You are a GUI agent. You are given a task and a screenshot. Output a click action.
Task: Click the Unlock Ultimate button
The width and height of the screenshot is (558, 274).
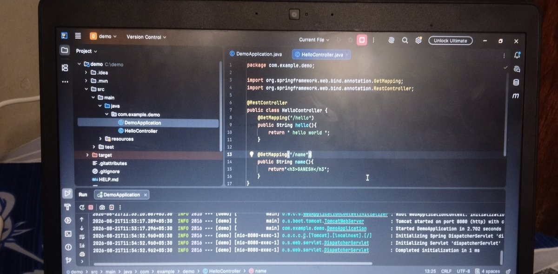pyautogui.click(x=450, y=41)
